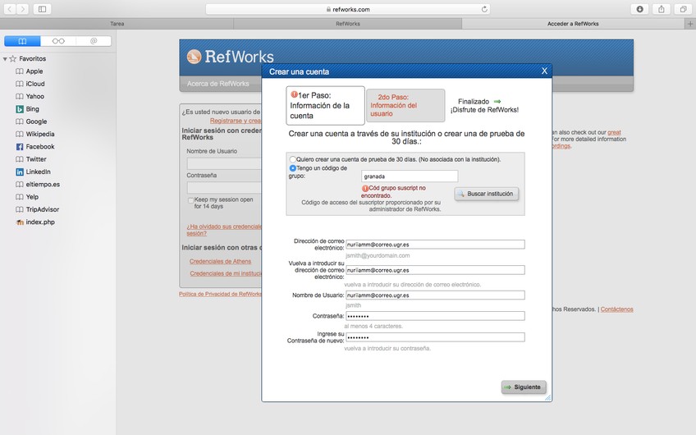Screen dimensions: 696x435
Task: Collapse the Favoritos folder triangle
Action: [x=5, y=59]
